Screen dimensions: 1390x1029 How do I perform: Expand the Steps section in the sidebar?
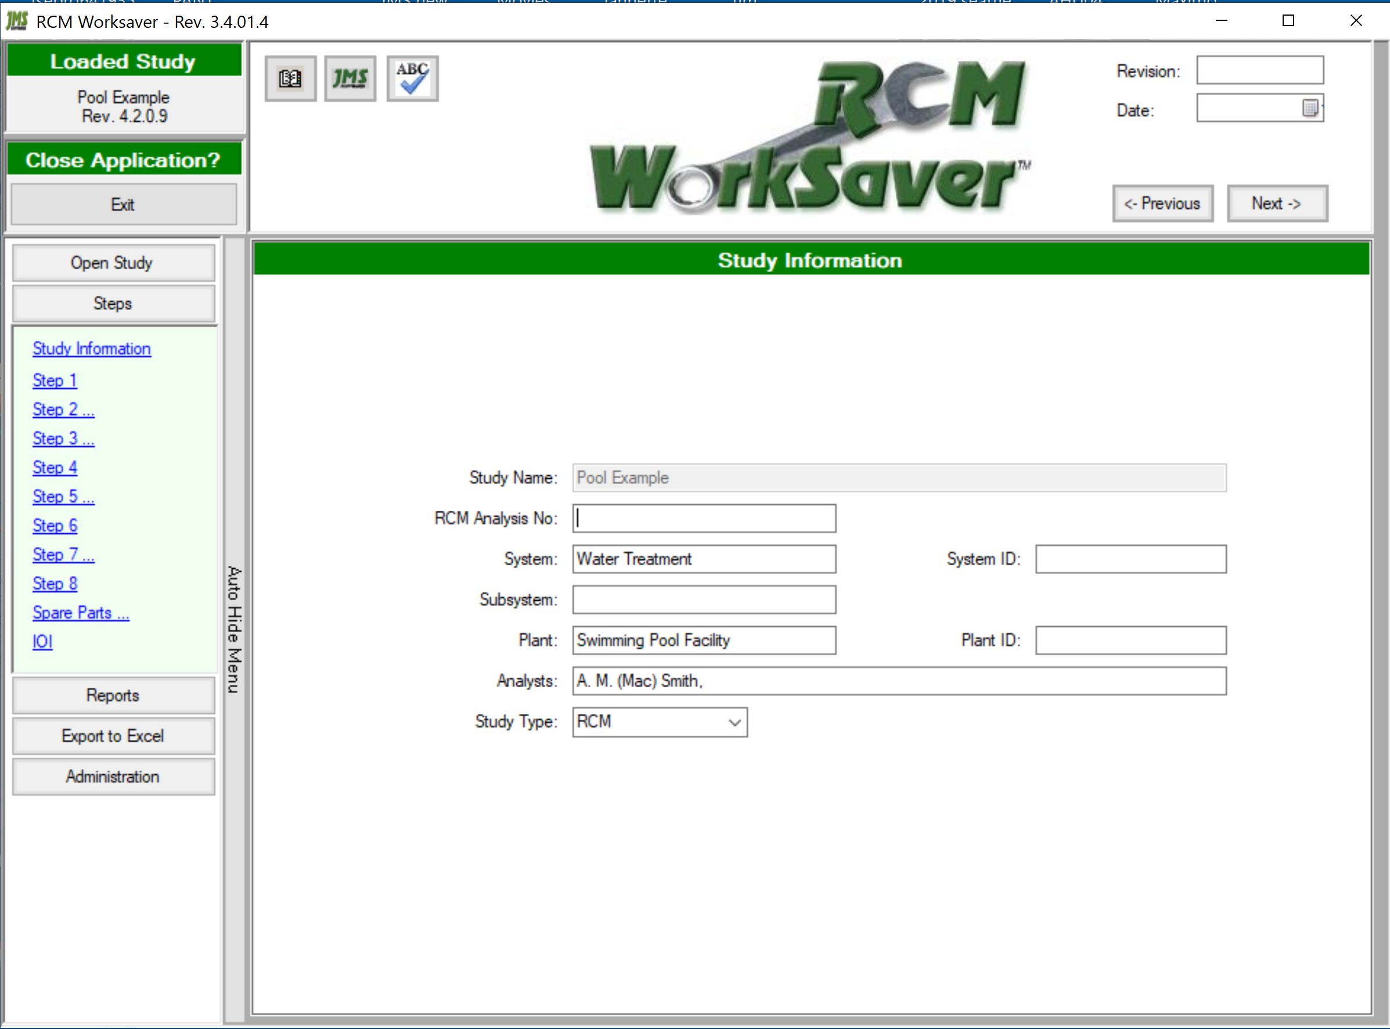click(113, 304)
